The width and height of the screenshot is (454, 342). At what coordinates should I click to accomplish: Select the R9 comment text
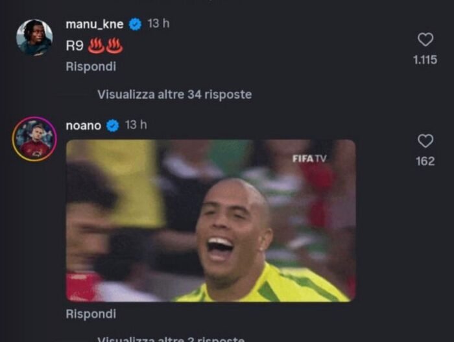tap(75, 46)
